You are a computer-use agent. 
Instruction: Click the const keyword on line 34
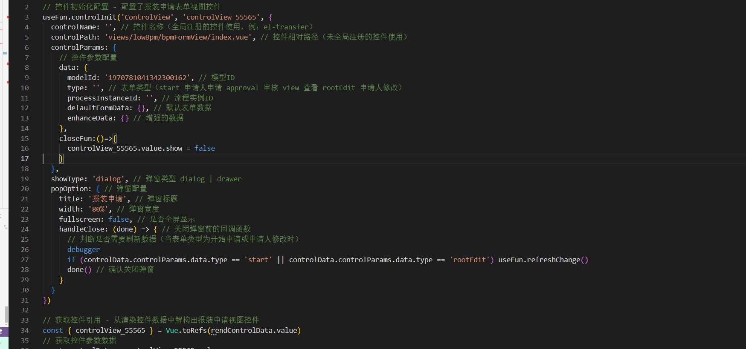point(52,331)
